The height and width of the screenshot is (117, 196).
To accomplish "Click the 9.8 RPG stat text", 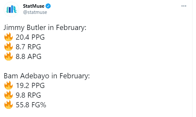I will [x=29, y=95].
